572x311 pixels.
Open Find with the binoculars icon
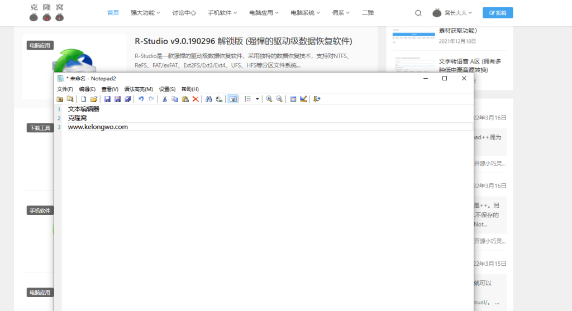point(209,99)
